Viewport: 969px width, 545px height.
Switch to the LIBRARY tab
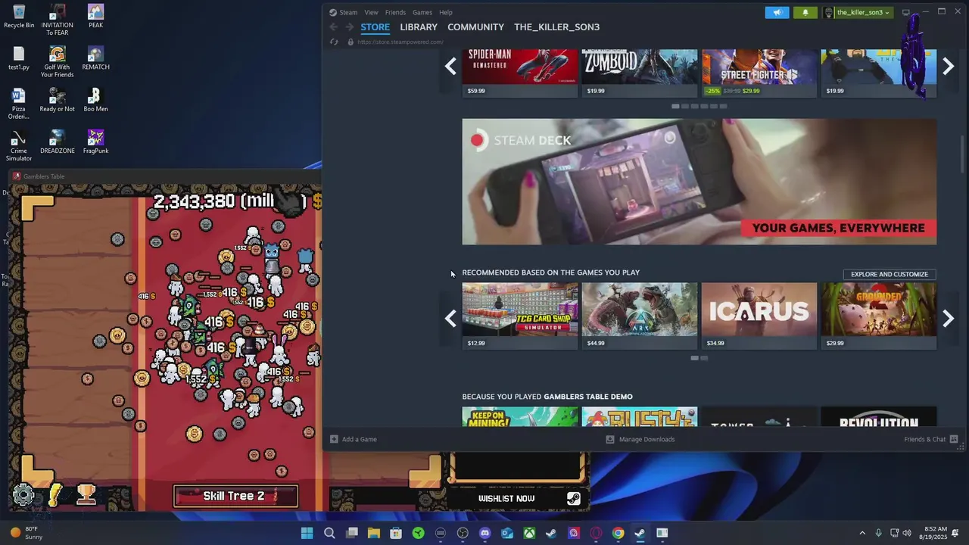tap(419, 26)
